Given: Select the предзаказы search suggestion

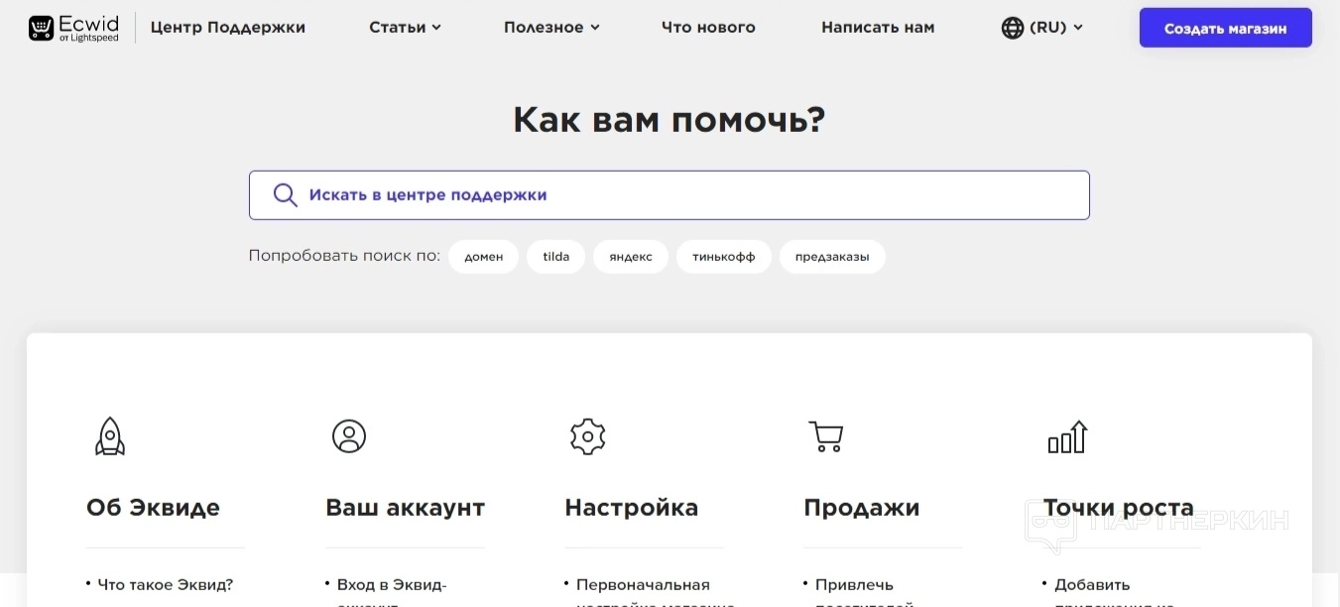Looking at the screenshot, I should [x=832, y=257].
